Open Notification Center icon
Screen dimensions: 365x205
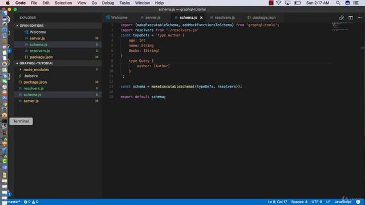(356, 3)
